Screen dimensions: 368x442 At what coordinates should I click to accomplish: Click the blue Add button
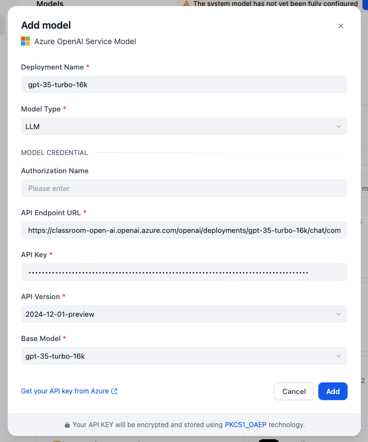[333, 391]
